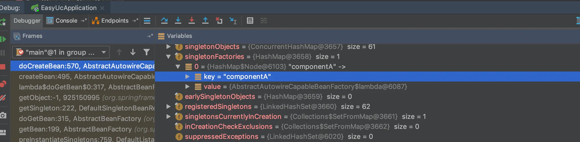Toggle Mute Breakpoints in left sidebar
580x142 pixels.
tap(3, 98)
